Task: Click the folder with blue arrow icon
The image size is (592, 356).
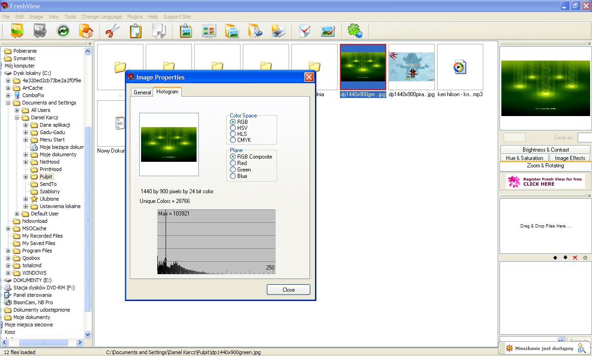Action: [x=255, y=31]
